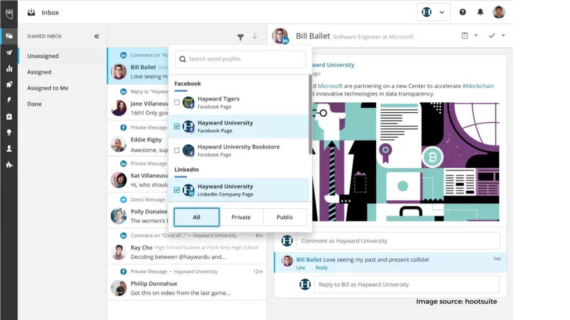Image resolution: width=570 pixels, height=320 pixels.
Task: Click the Inbox tray icon in header
Action: click(31, 12)
